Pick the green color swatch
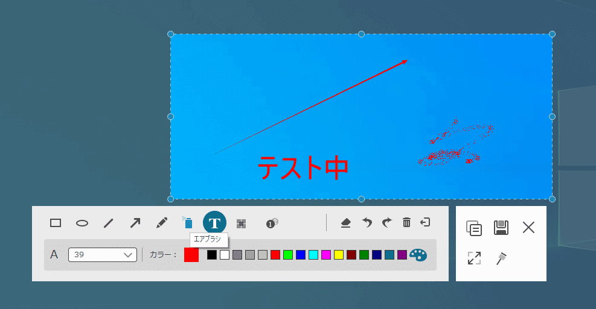 (x=288, y=255)
